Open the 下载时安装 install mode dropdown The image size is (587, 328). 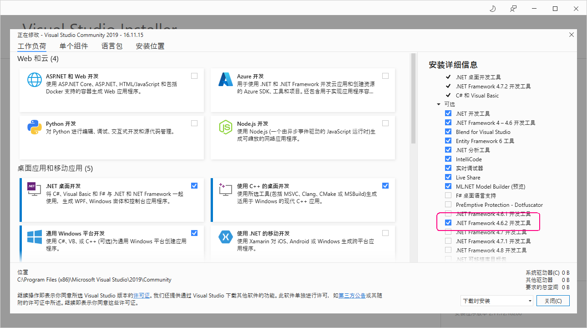(x=496, y=301)
